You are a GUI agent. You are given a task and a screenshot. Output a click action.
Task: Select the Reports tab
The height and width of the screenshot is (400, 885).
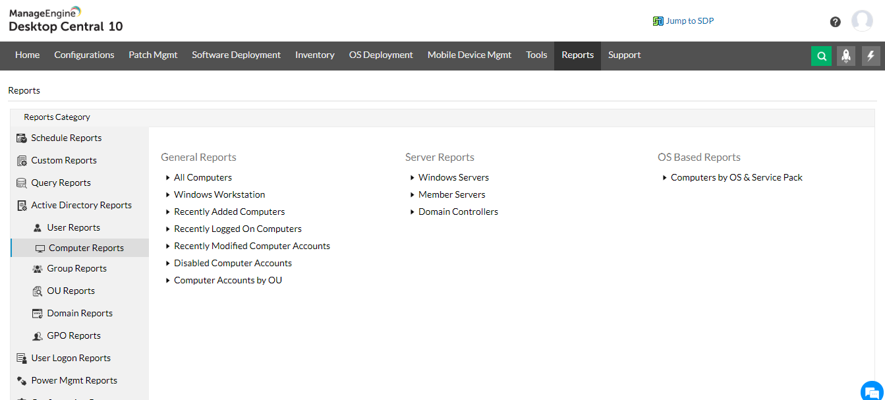pos(578,55)
